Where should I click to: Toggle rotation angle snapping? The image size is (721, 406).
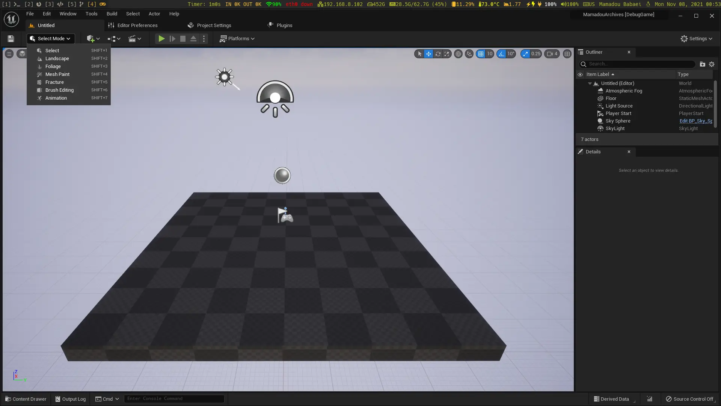point(501,54)
